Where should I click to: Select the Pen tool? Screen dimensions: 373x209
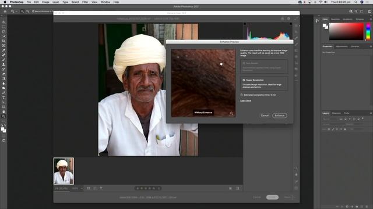tap(3, 93)
